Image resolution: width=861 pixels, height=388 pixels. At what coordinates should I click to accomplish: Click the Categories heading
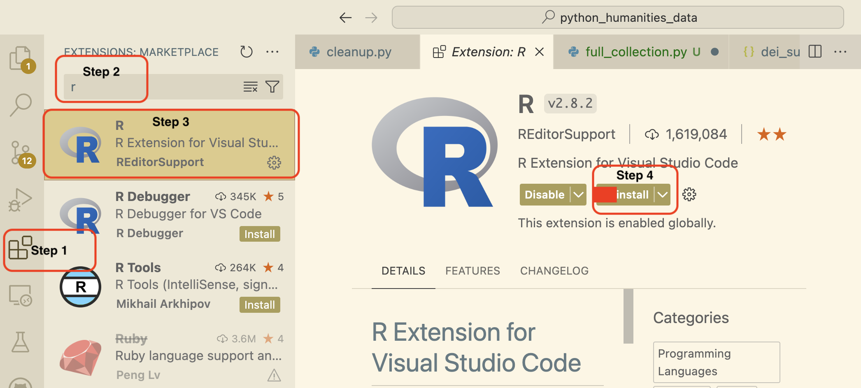(x=691, y=318)
